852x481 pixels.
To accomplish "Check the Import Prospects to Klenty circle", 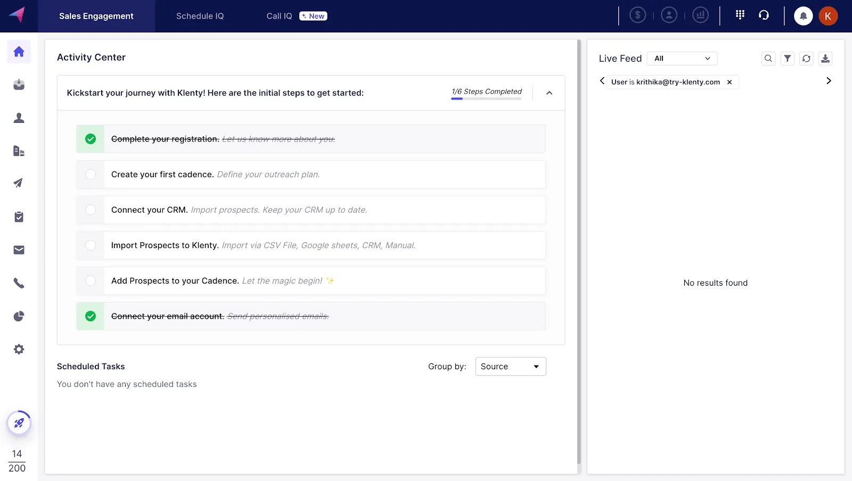I will click(x=91, y=245).
